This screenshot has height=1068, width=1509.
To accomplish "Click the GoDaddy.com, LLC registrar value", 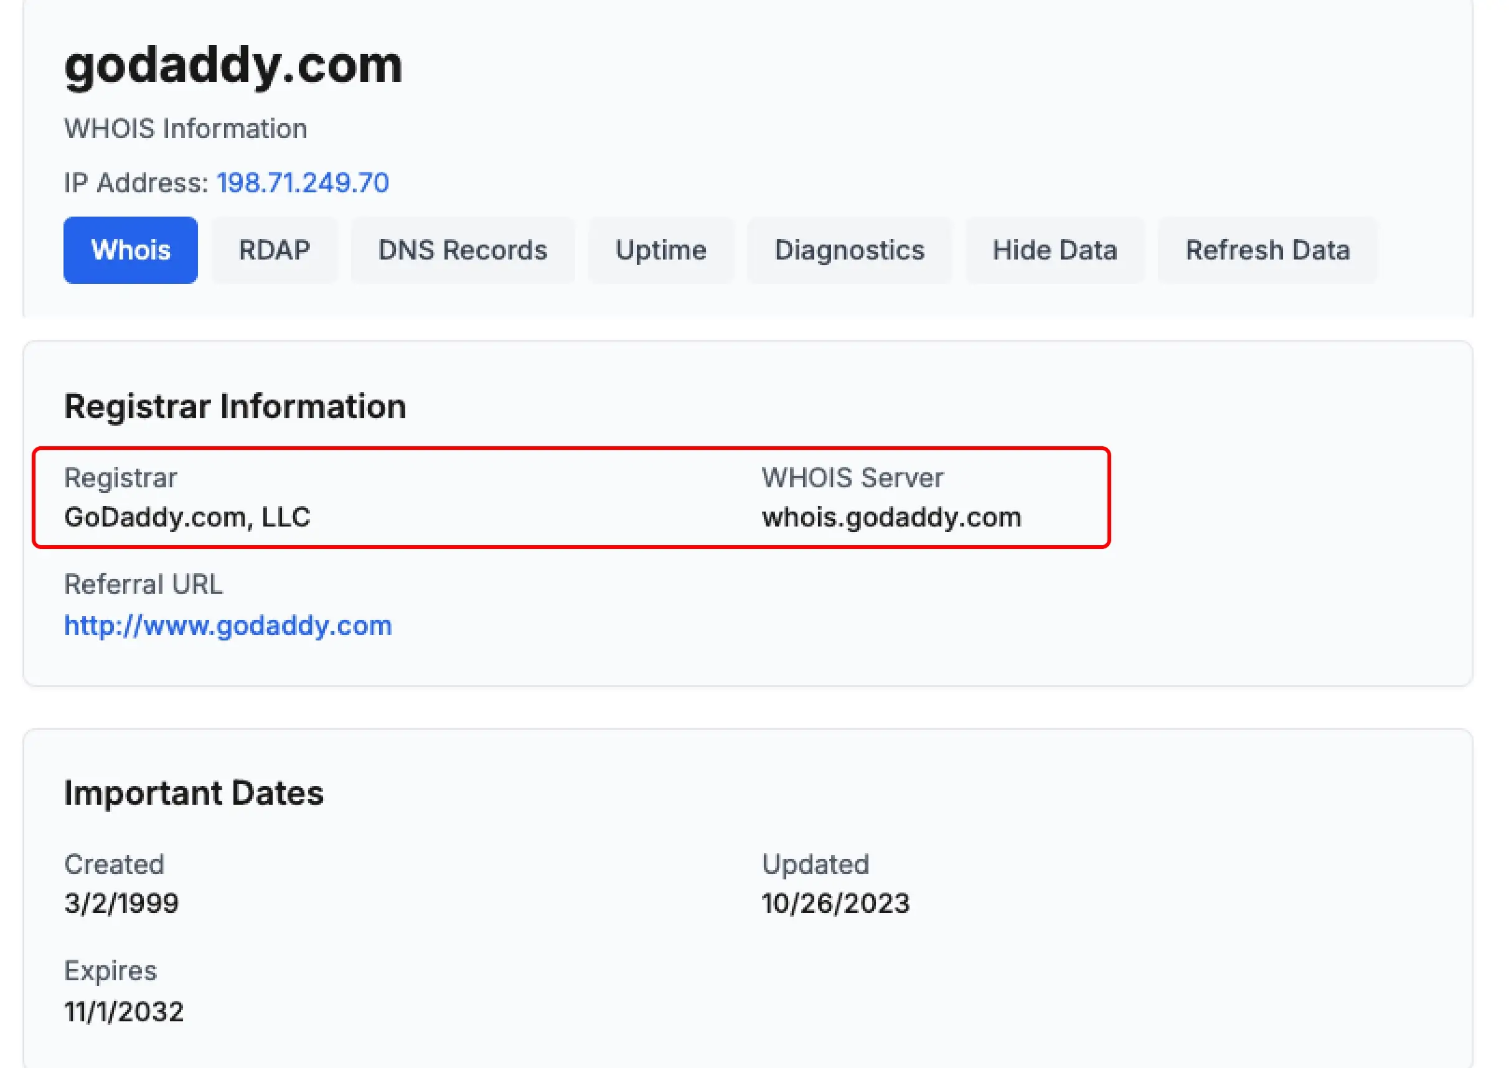I will pos(187,518).
